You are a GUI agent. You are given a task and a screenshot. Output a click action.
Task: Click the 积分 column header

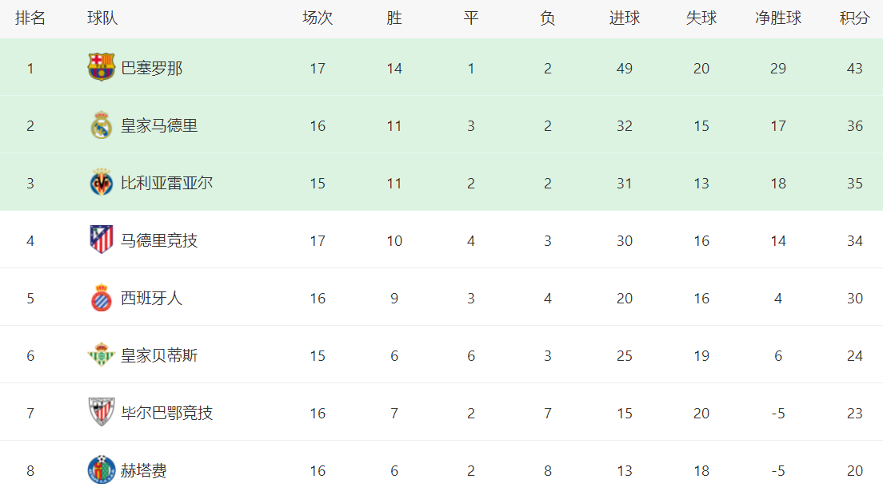pos(854,18)
